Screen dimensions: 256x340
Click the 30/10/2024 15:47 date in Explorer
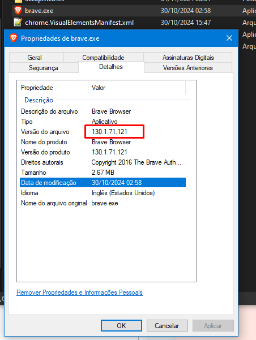point(186,23)
